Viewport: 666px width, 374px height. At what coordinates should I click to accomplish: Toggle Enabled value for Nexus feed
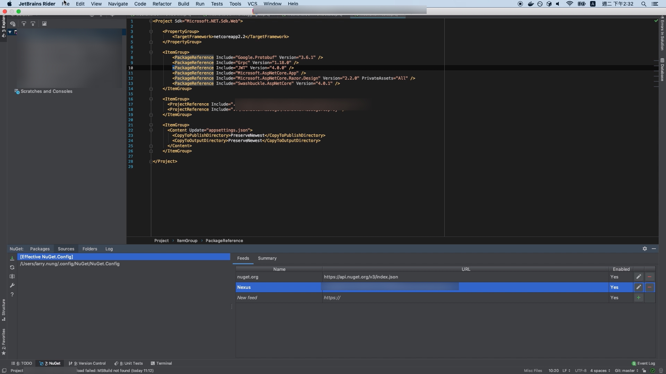click(x=621, y=287)
